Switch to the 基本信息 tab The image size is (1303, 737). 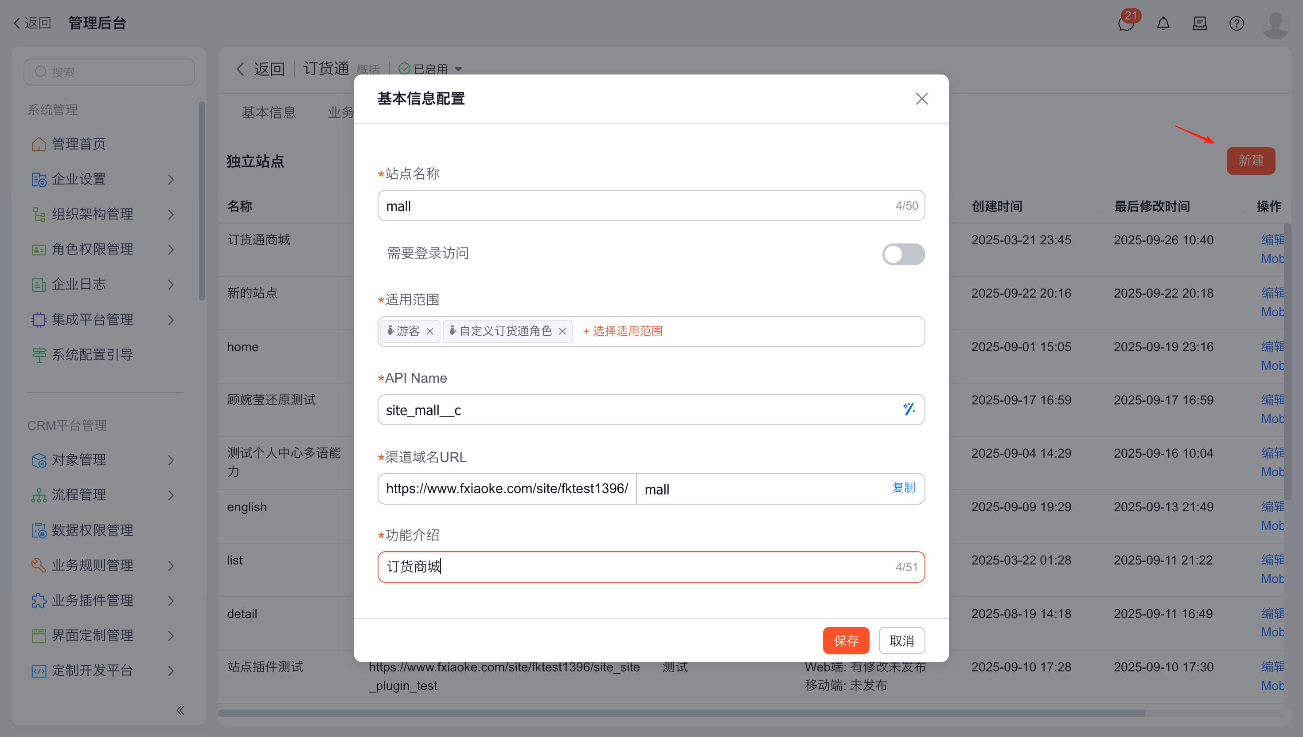pyautogui.click(x=269, y=112)
